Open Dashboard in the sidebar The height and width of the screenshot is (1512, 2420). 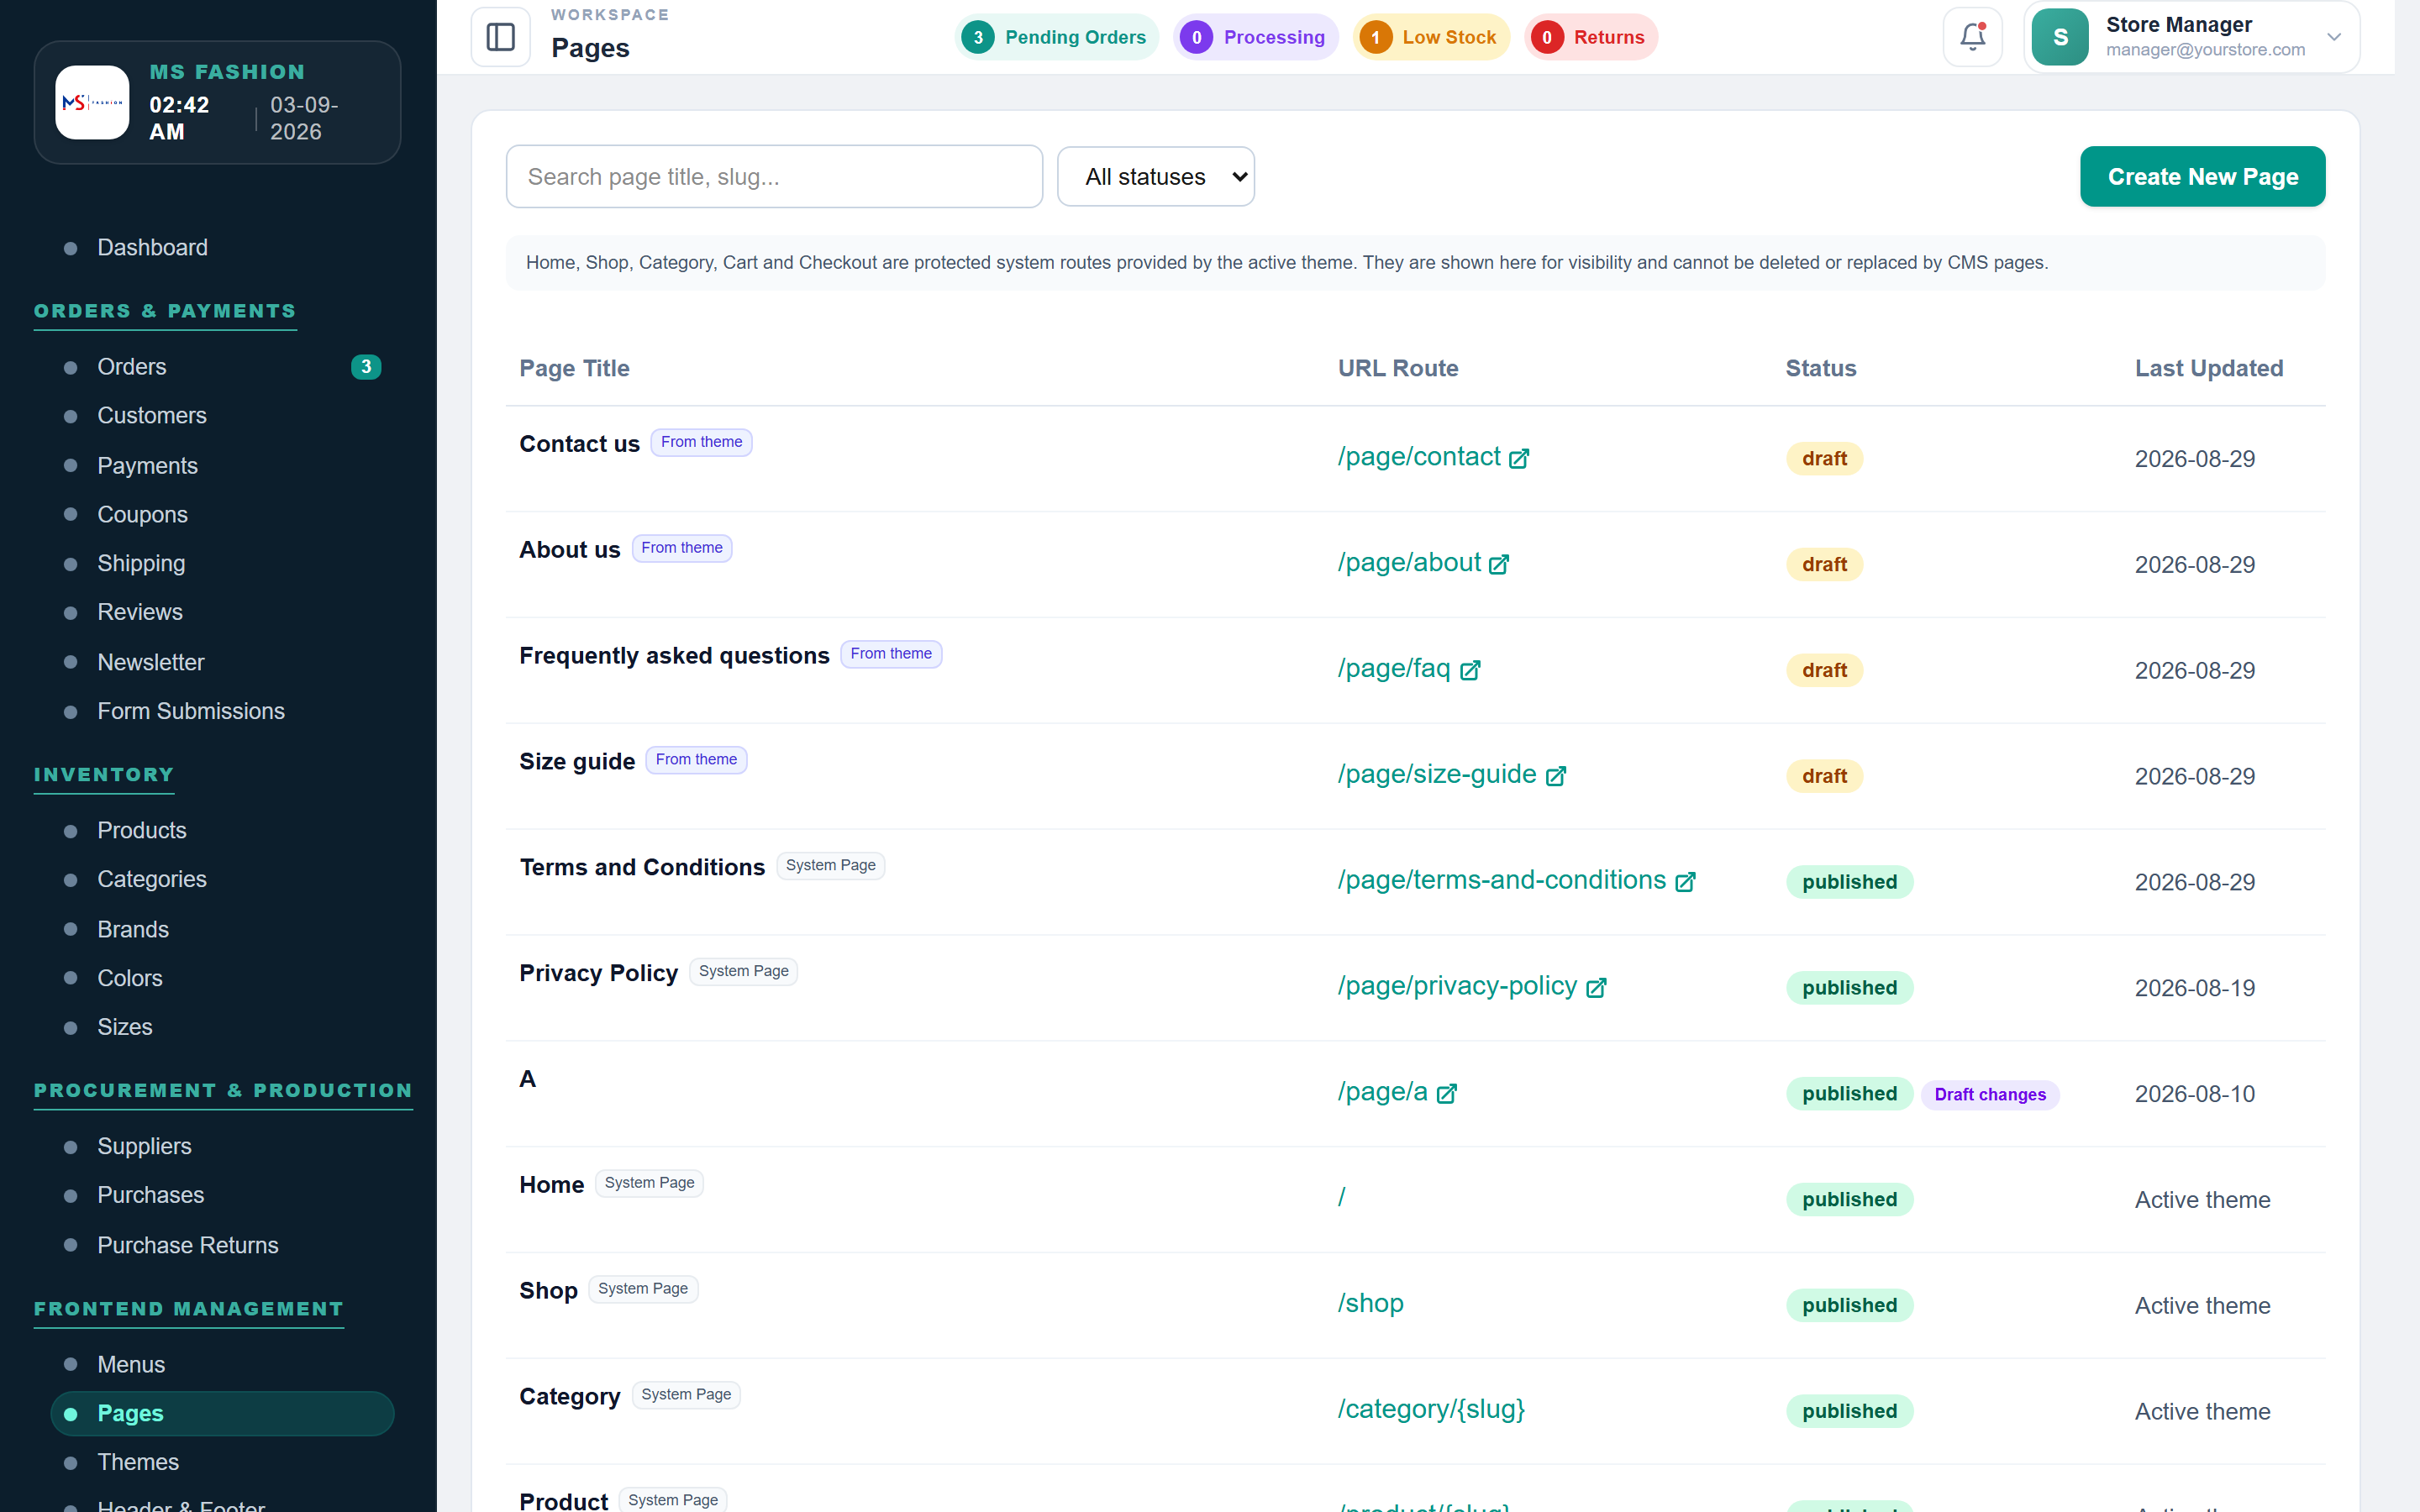click(152, 247)
